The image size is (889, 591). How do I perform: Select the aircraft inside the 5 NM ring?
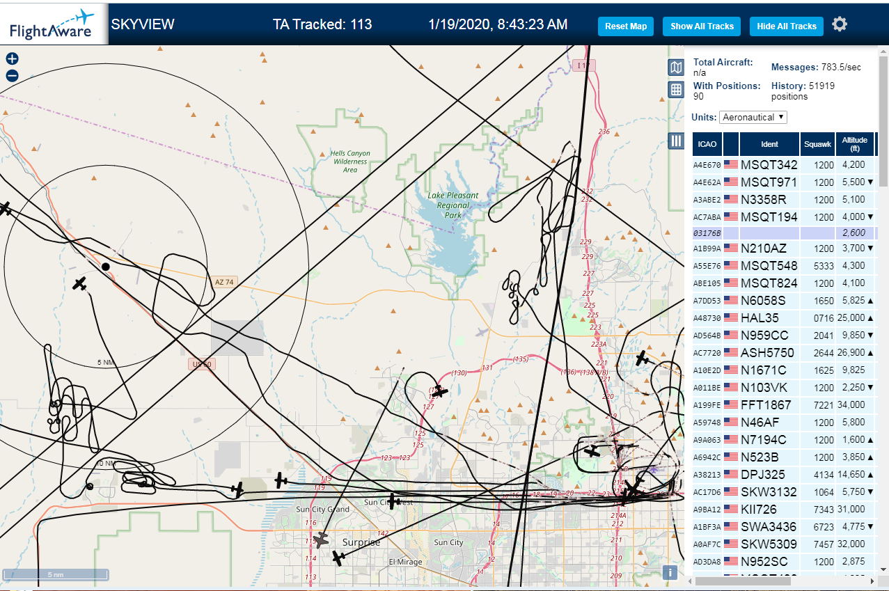[80, 283]
